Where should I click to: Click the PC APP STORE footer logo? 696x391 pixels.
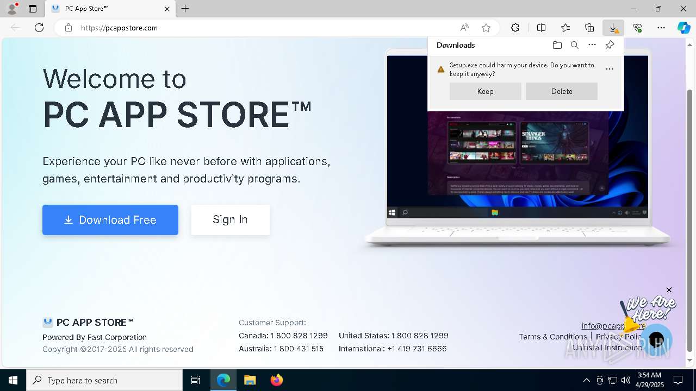[88, 323]
